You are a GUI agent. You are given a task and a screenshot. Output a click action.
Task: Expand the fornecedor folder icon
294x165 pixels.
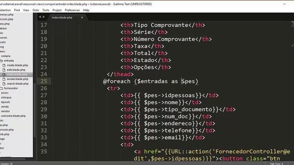(x=1, y=88)
